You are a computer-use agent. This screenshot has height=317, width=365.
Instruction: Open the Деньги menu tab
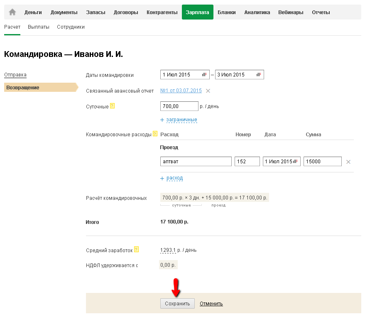tap(33, 12)
